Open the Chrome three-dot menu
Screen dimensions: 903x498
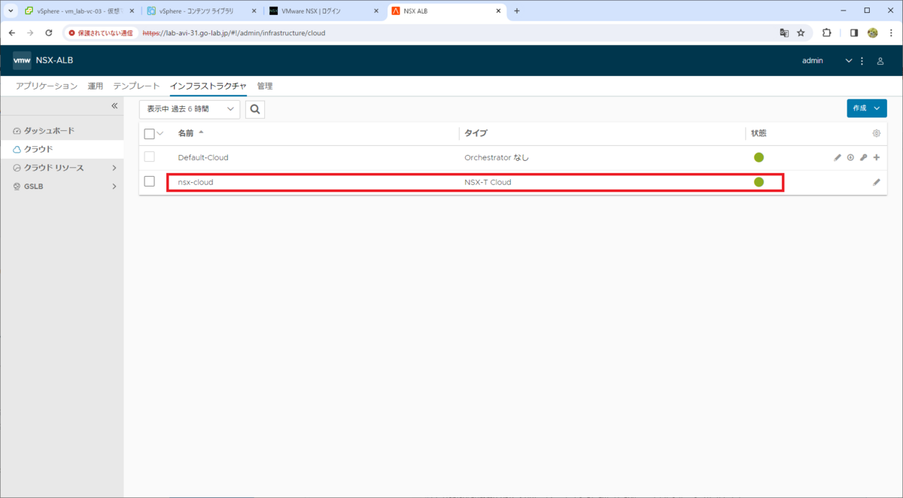coord(891,33)
